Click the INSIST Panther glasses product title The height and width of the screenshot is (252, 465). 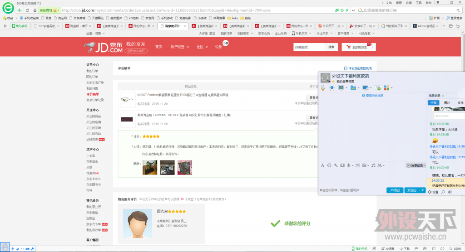tap(183, 95)
